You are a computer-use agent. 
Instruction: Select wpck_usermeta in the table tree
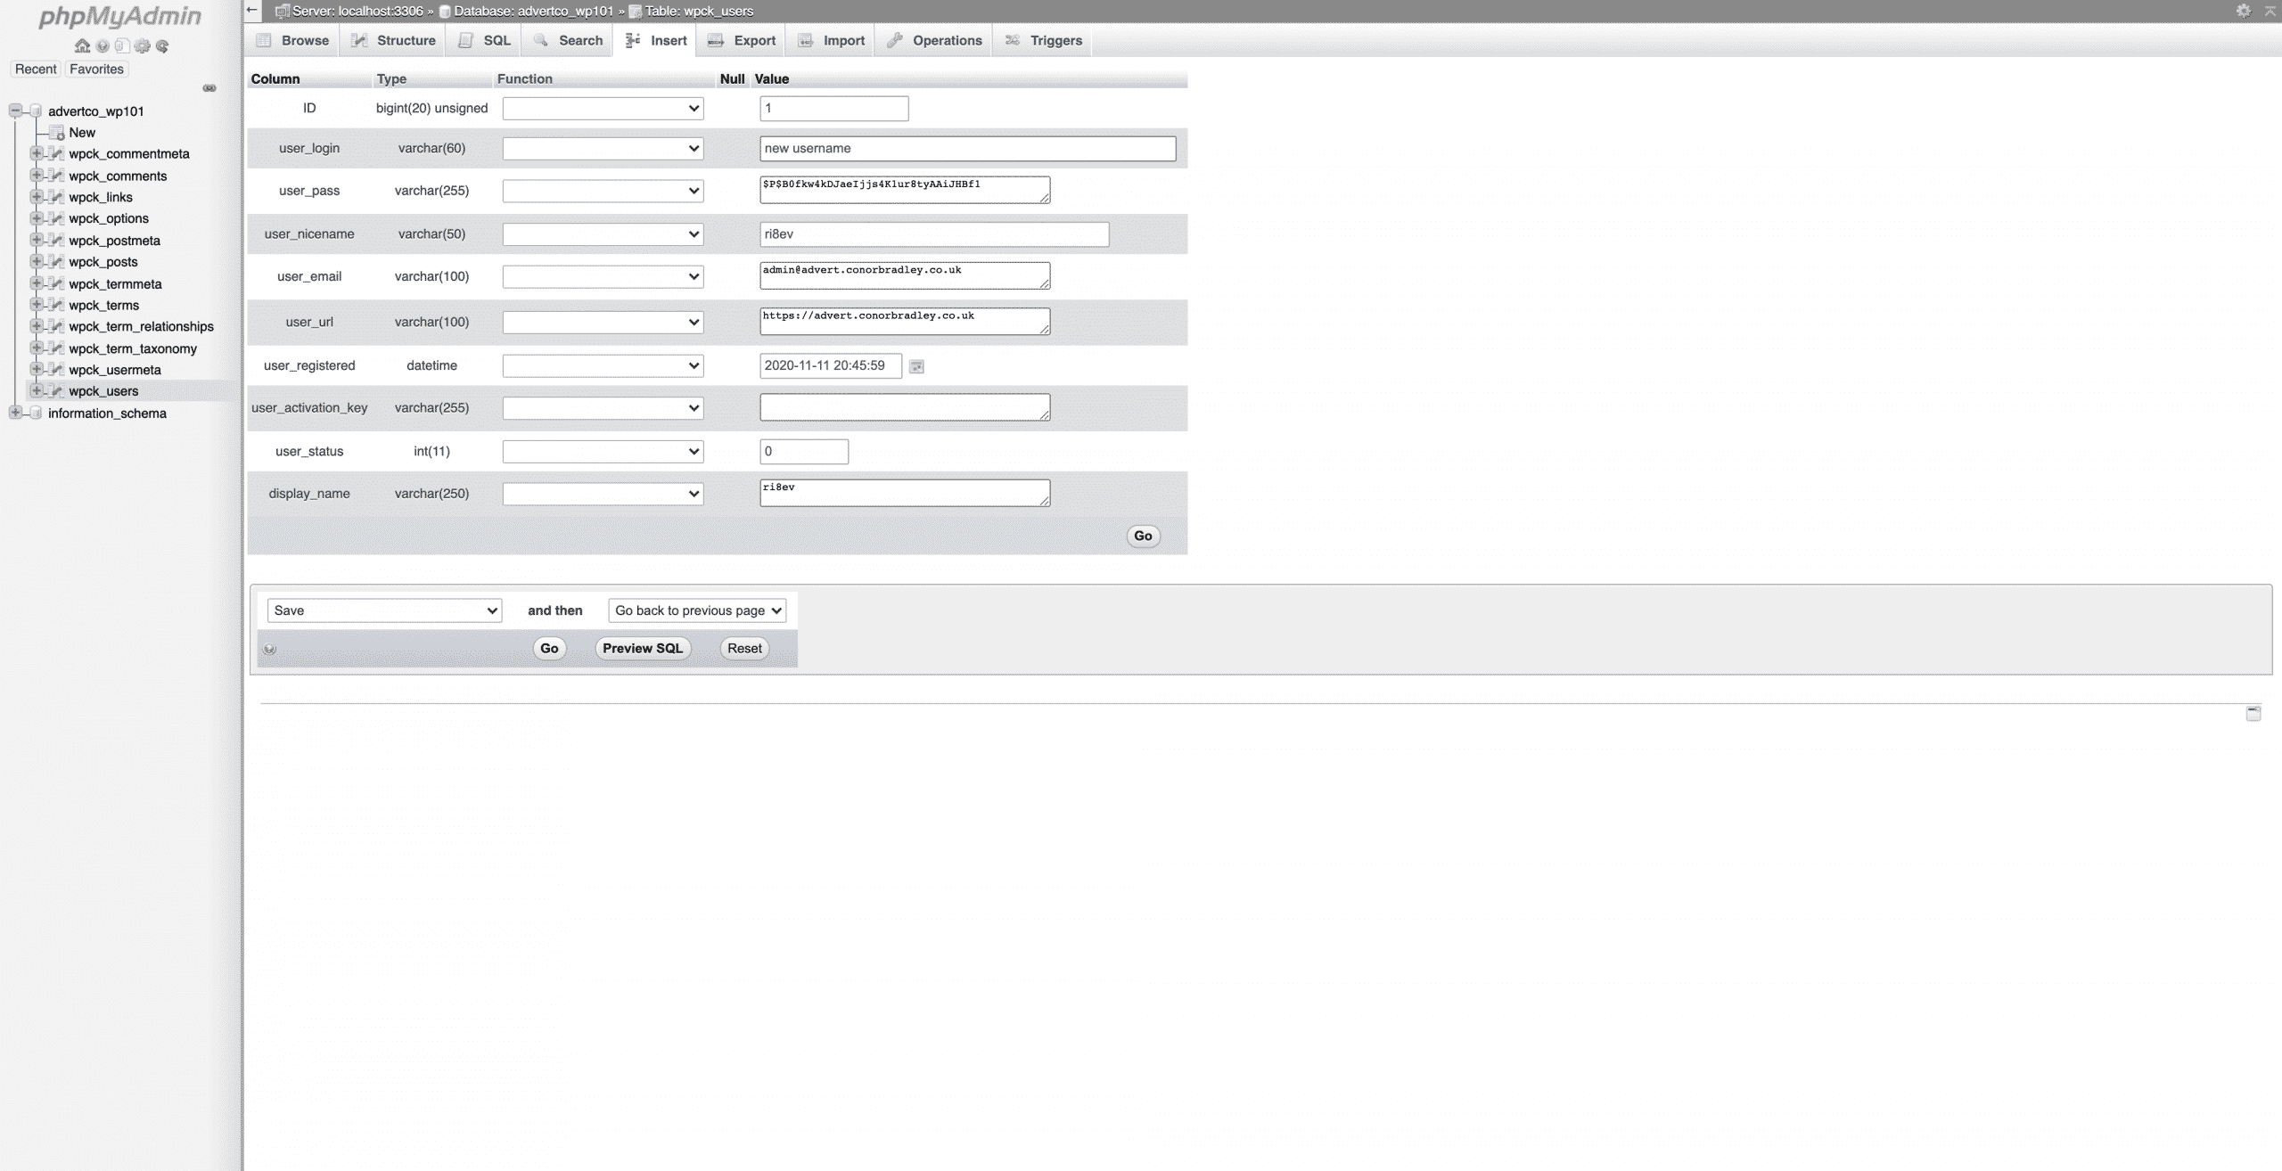click(x=115, y=370)
